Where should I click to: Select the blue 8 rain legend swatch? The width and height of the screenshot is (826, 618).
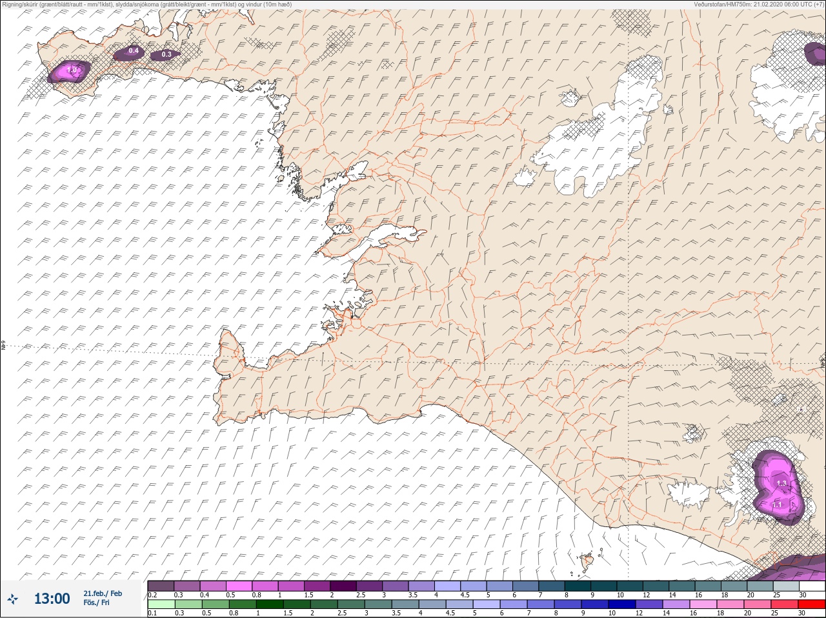[x=568, y=604]
